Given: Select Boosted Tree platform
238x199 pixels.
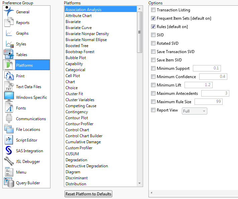Looking at the screenshot, I should click(x=101, y=46).
